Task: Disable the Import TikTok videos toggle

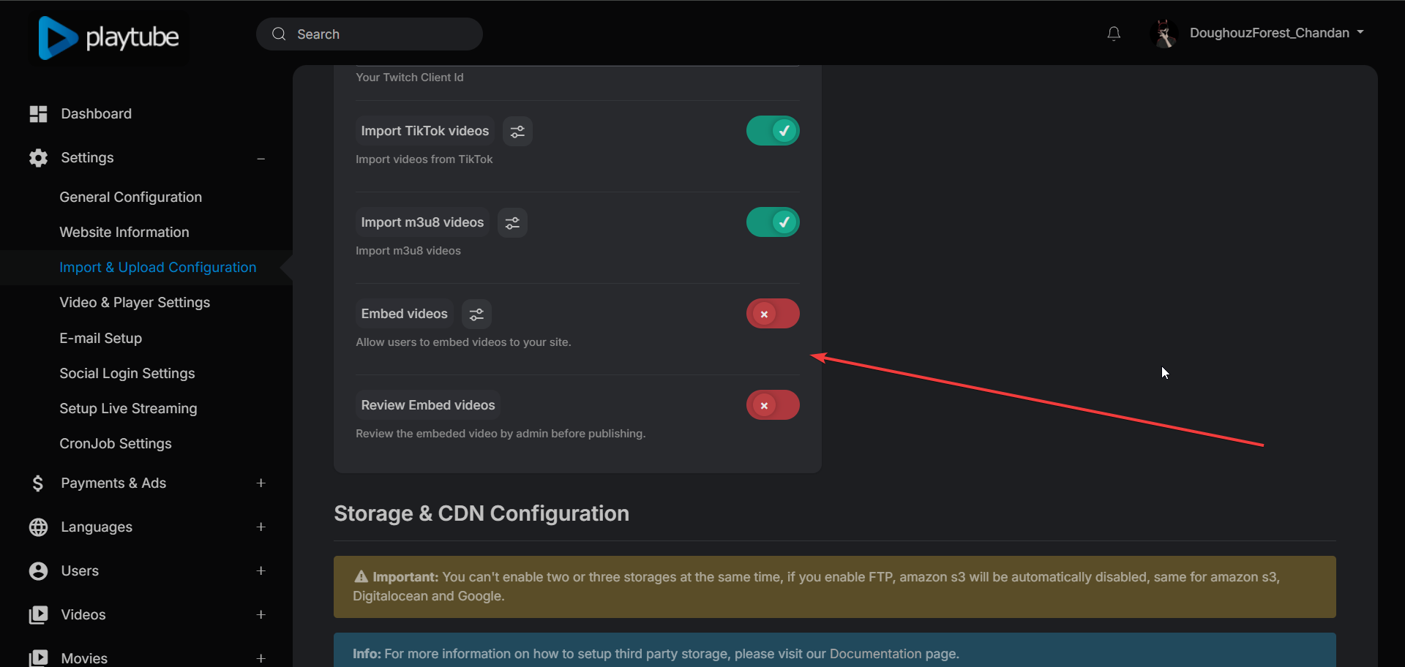Action: [x=772, y=131]
